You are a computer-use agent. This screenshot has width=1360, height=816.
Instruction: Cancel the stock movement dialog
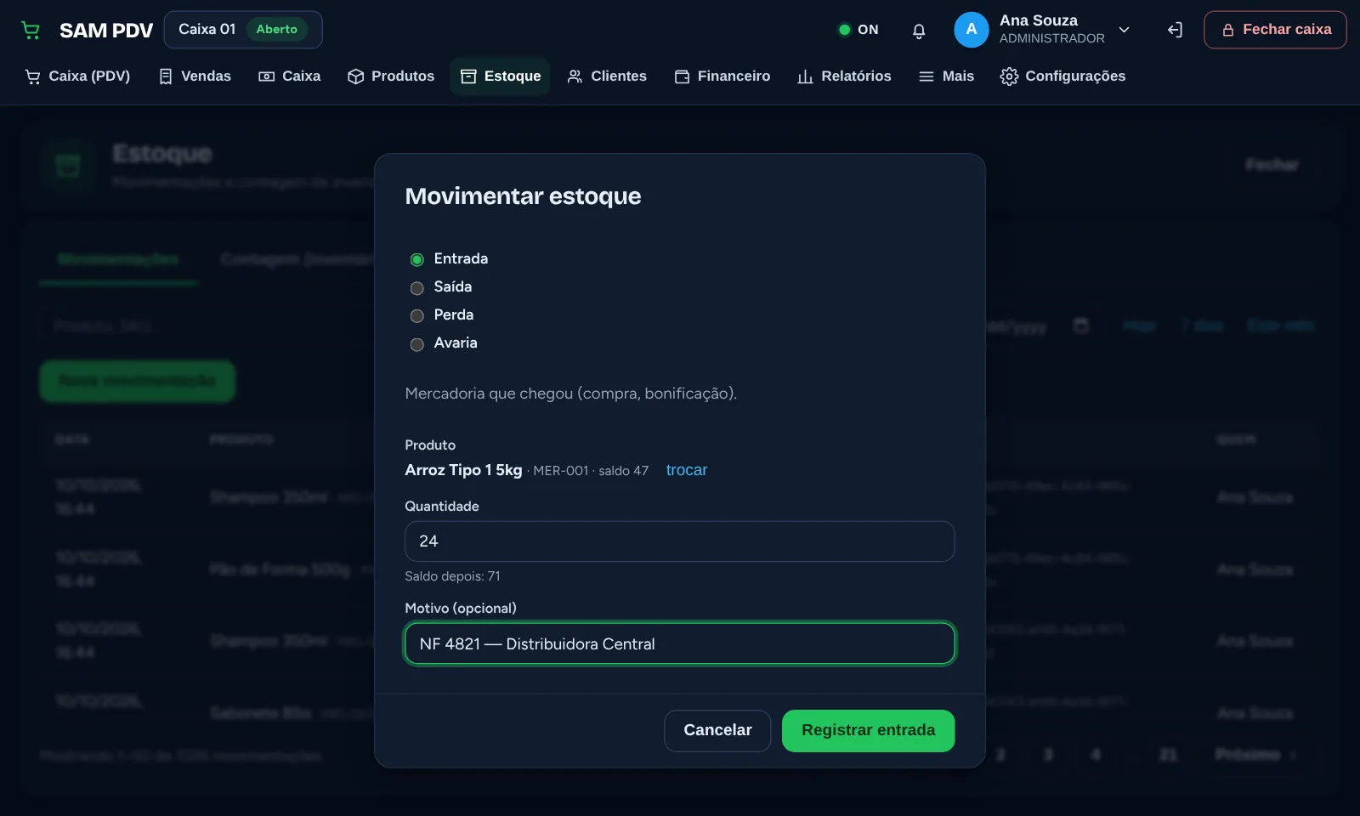point(717,730)
